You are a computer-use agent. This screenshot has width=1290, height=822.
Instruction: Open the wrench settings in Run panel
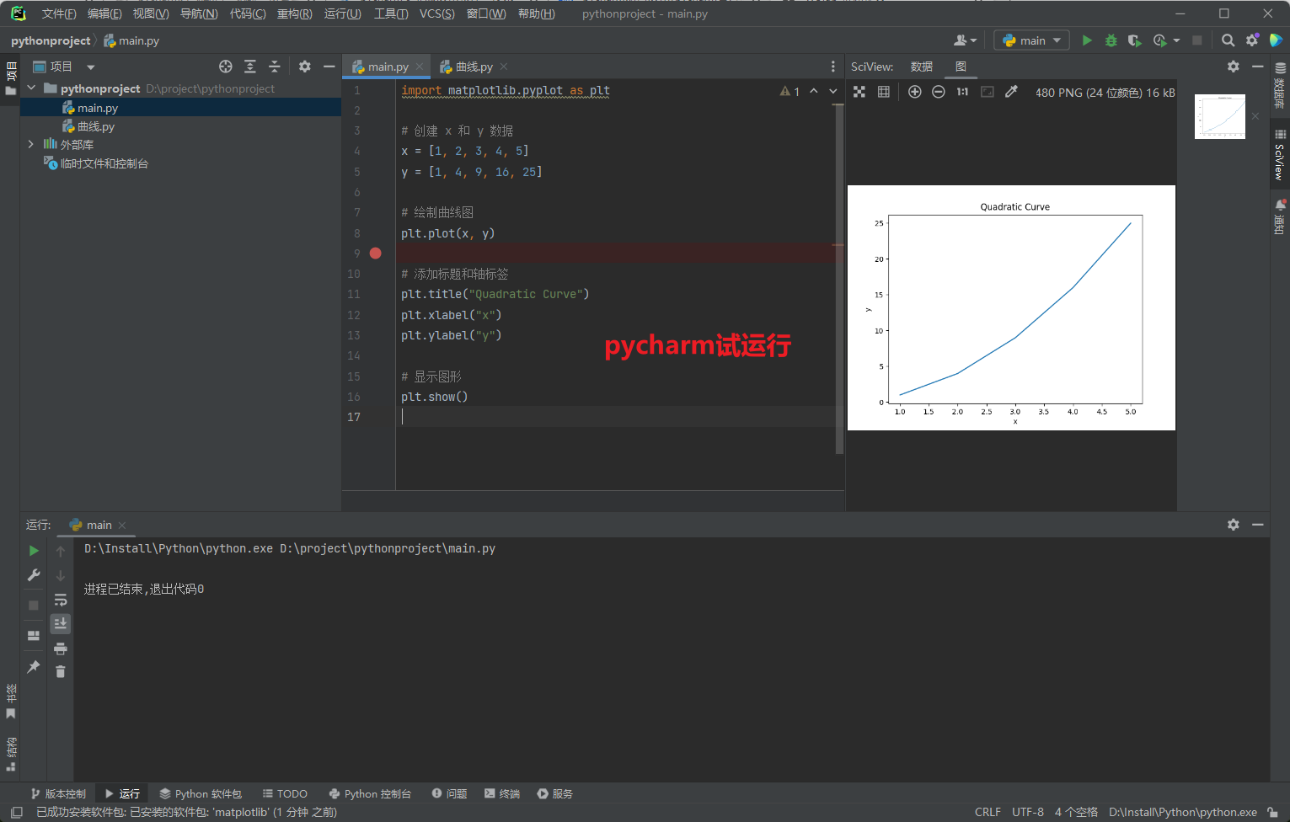point(34,575)
